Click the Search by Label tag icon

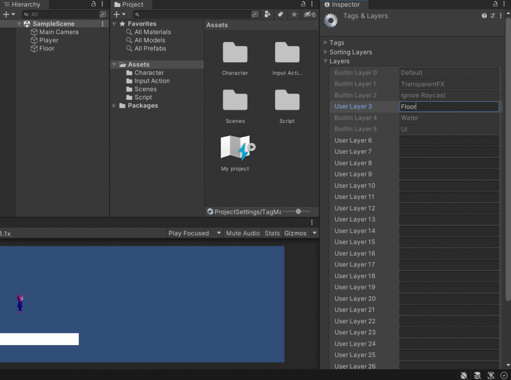(x=280, y=14)
